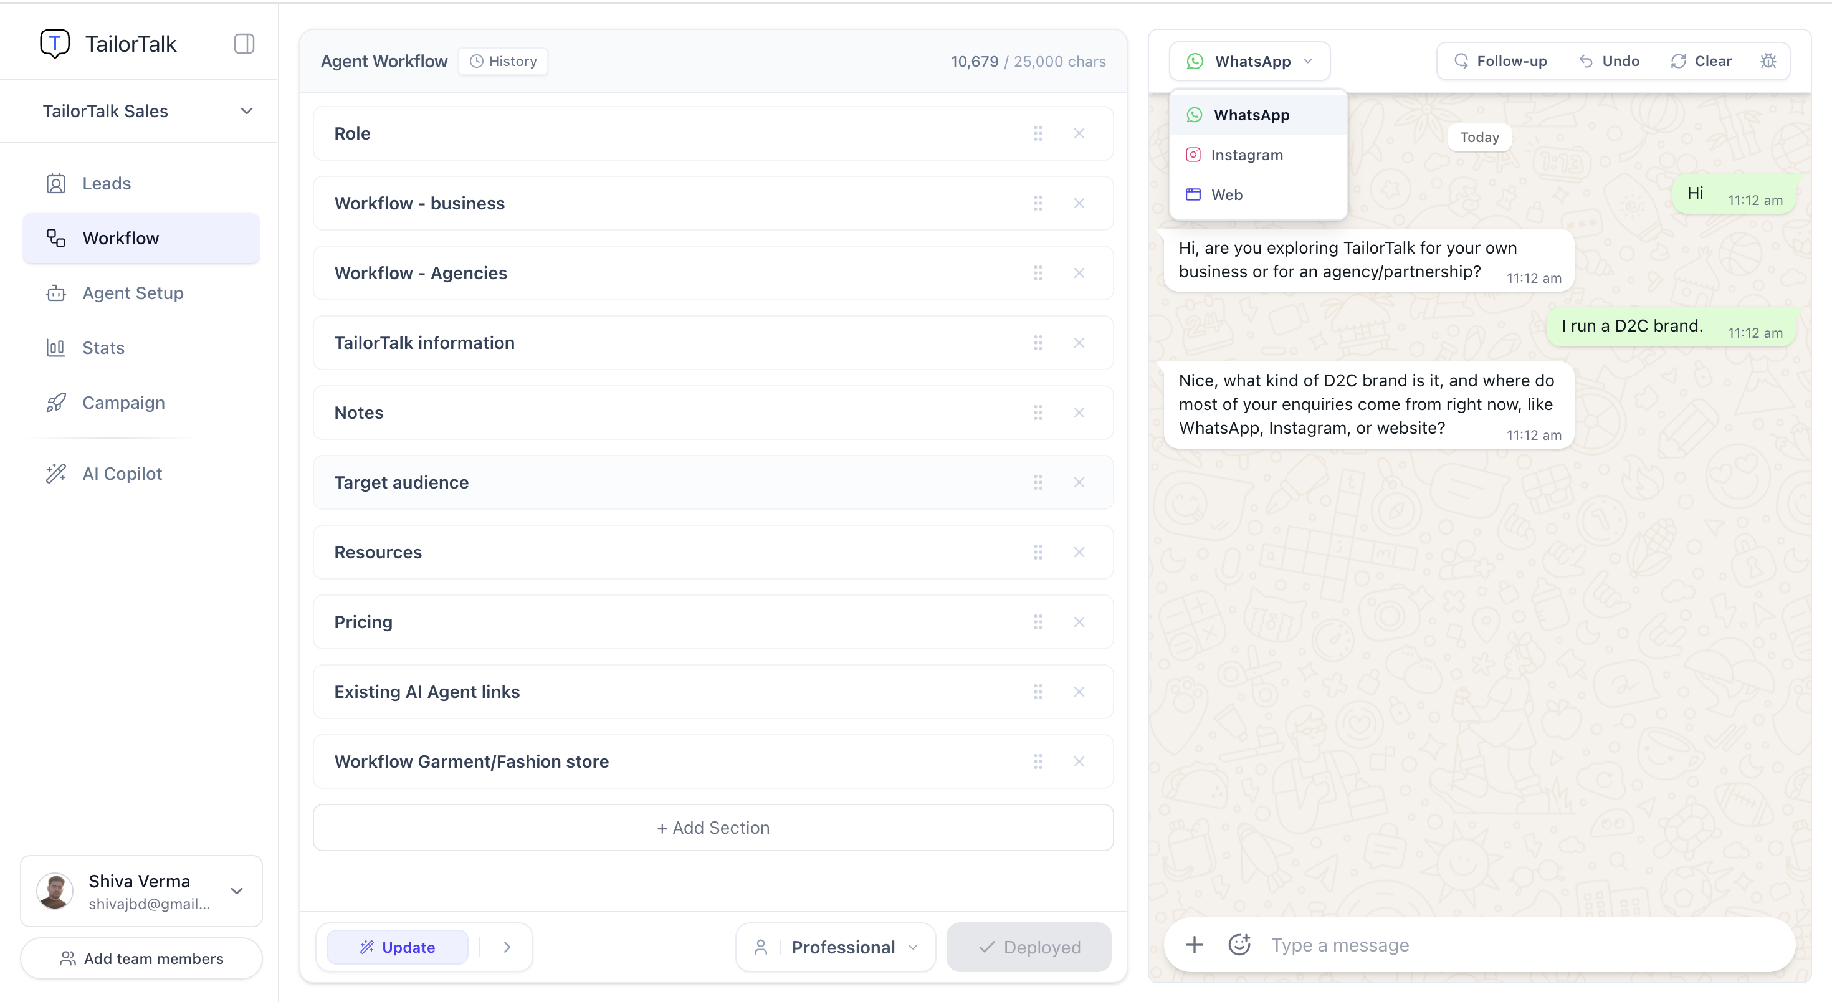The width and height of the screenshot is (1832, 1002).
Task: Click the Stats bar chart icon
Action: point(56,348)
